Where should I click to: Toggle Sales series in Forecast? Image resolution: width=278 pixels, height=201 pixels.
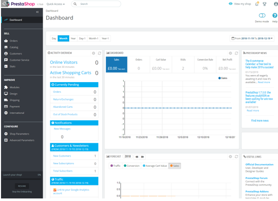(175, 166)
